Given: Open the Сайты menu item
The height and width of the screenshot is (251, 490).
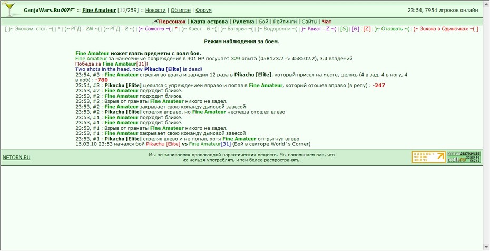Looking at the screenshot, I should click(309, 22).
